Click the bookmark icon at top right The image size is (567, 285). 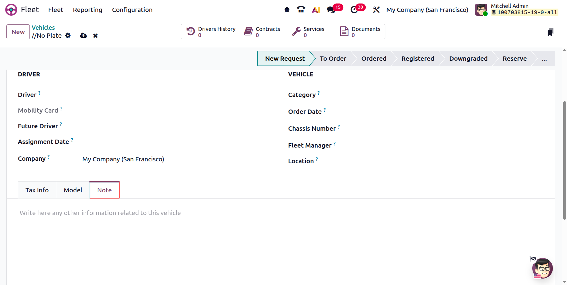tap(550, 32)
